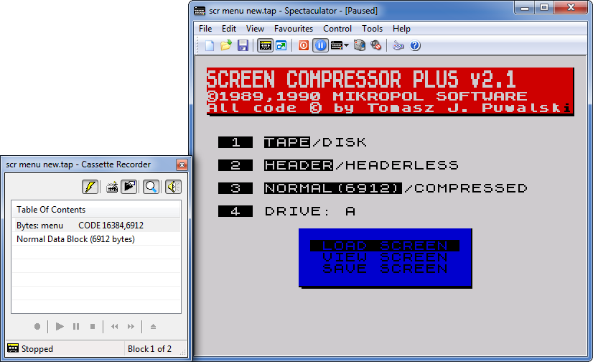This screenshot has width=593, height=362.
Task: Click LOAD SCREEN in blue box
Action: click(x=385, y=246)
